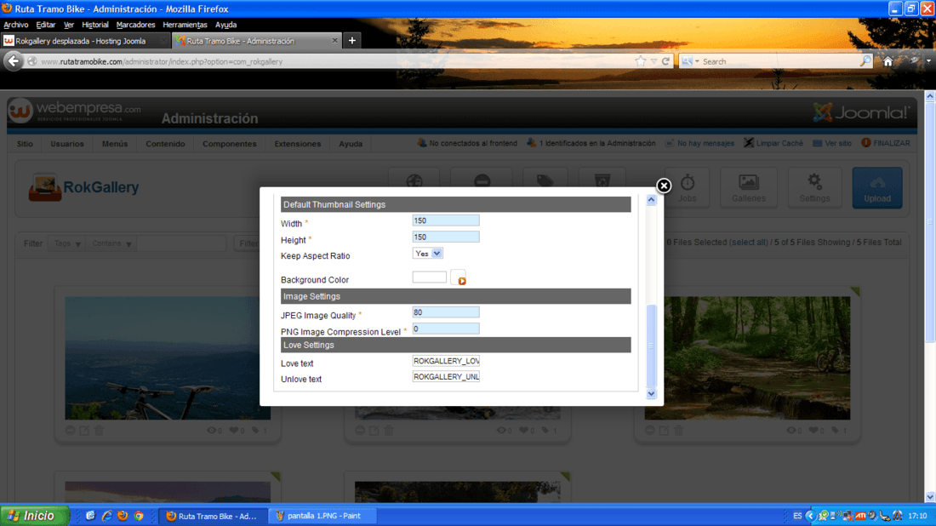Open the pantalla 1.PNG Paint taskbar item
The height and width of the screenshot is (526, 936).
click(323, 516)
